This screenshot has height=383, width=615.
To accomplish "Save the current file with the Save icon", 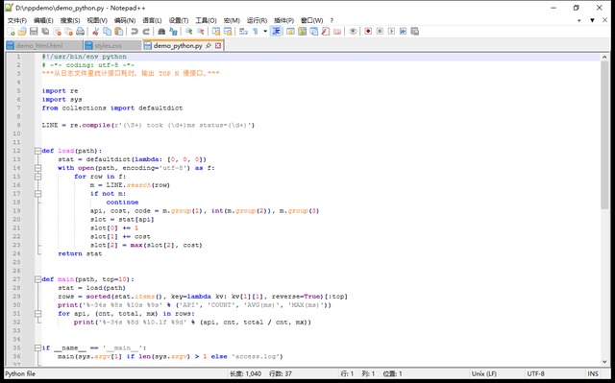I will pyautogui.click(x=34, y=32).
